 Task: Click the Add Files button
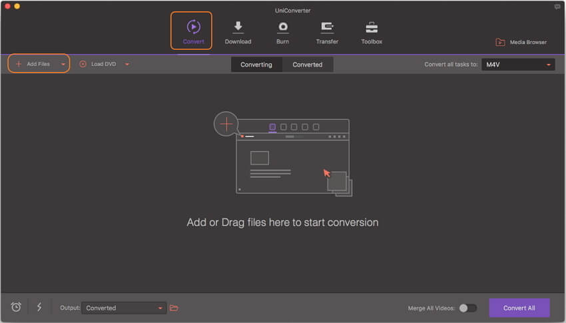tap(33, 64)
